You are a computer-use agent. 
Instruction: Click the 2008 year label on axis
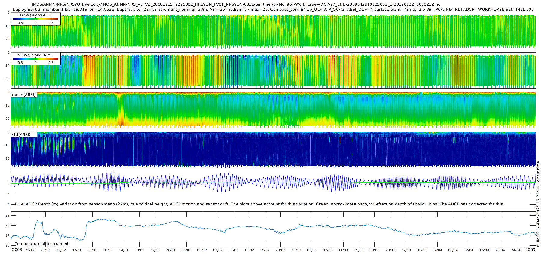tap(17, 250)
